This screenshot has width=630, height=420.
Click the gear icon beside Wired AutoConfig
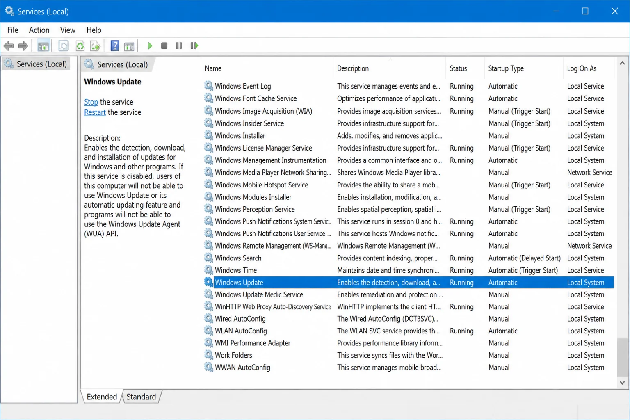pyautogui.click(x=209, y=319)
